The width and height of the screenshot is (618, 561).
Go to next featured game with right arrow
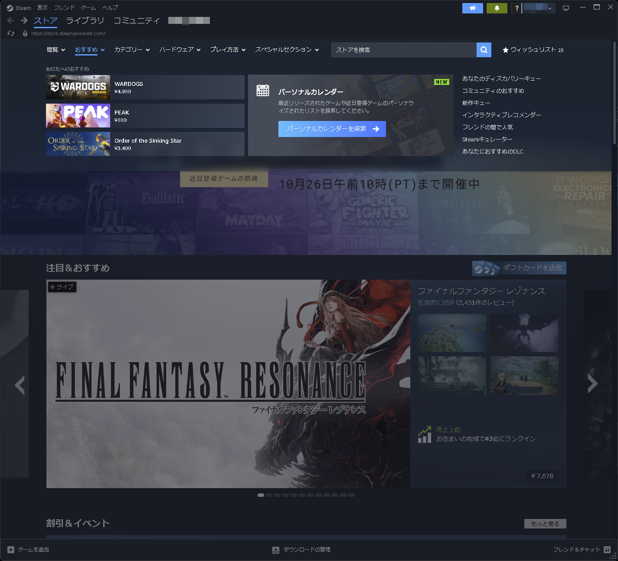point(593,384)
